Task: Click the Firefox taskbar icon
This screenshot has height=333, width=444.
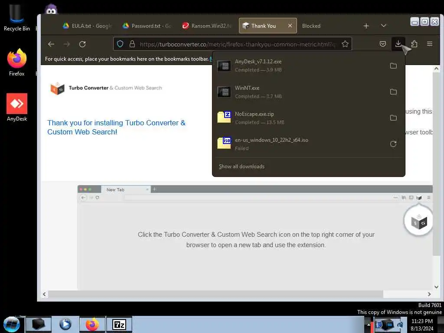Action: click(92, 324)
